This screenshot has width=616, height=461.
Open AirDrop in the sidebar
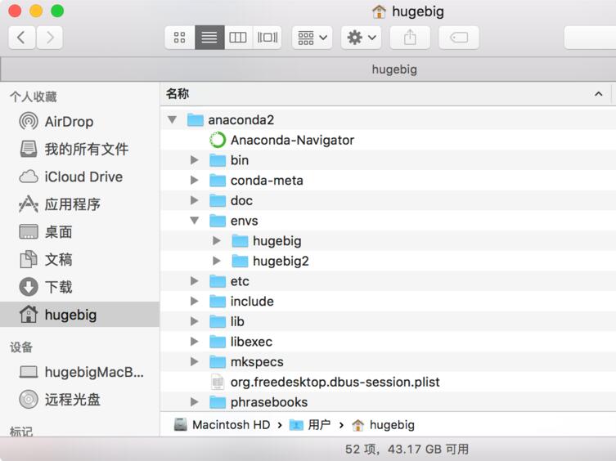(x=69, y=122)
